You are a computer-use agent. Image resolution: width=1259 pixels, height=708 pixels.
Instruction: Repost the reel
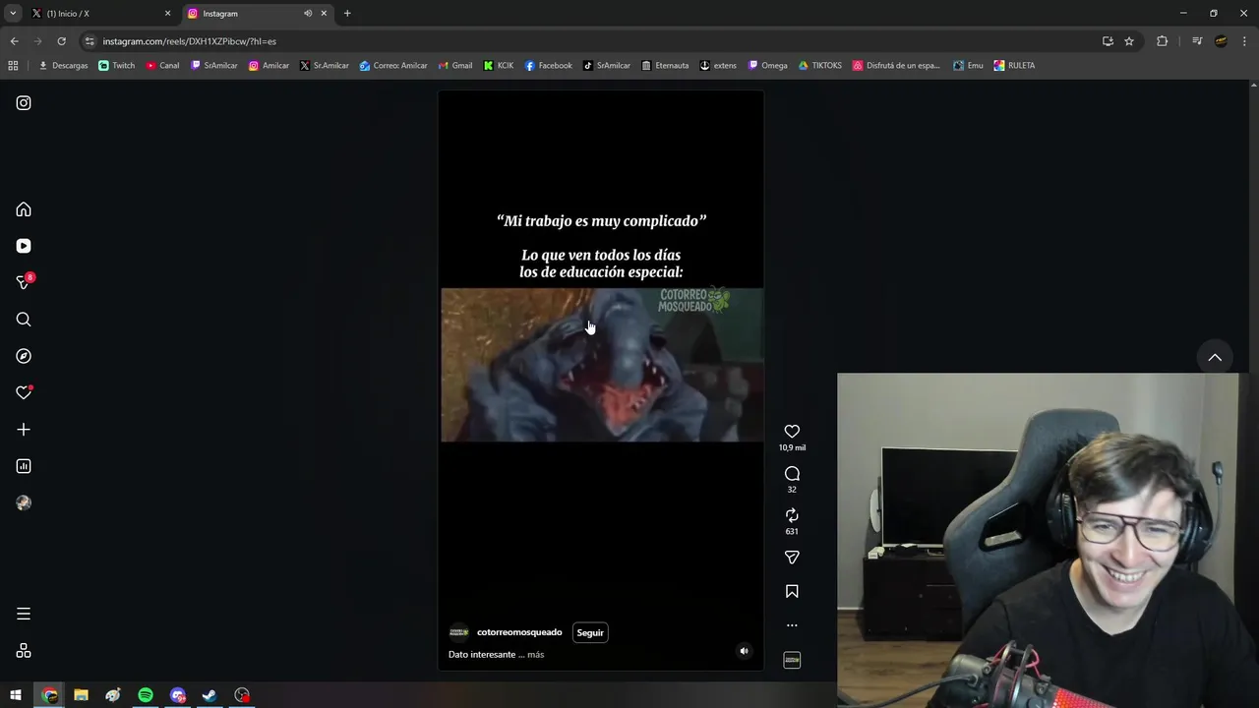(x=792, y=515)
